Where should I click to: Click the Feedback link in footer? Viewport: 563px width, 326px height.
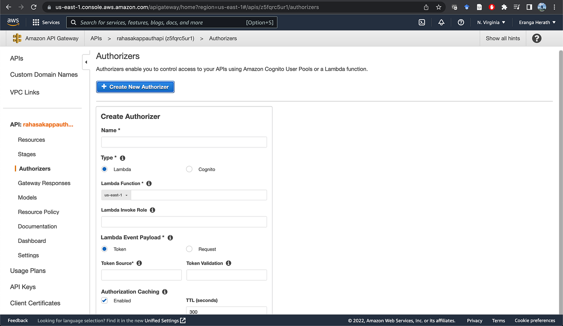click(18, 320)
